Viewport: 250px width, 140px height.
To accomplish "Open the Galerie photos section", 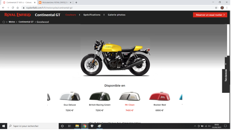I will pos(116,15).
